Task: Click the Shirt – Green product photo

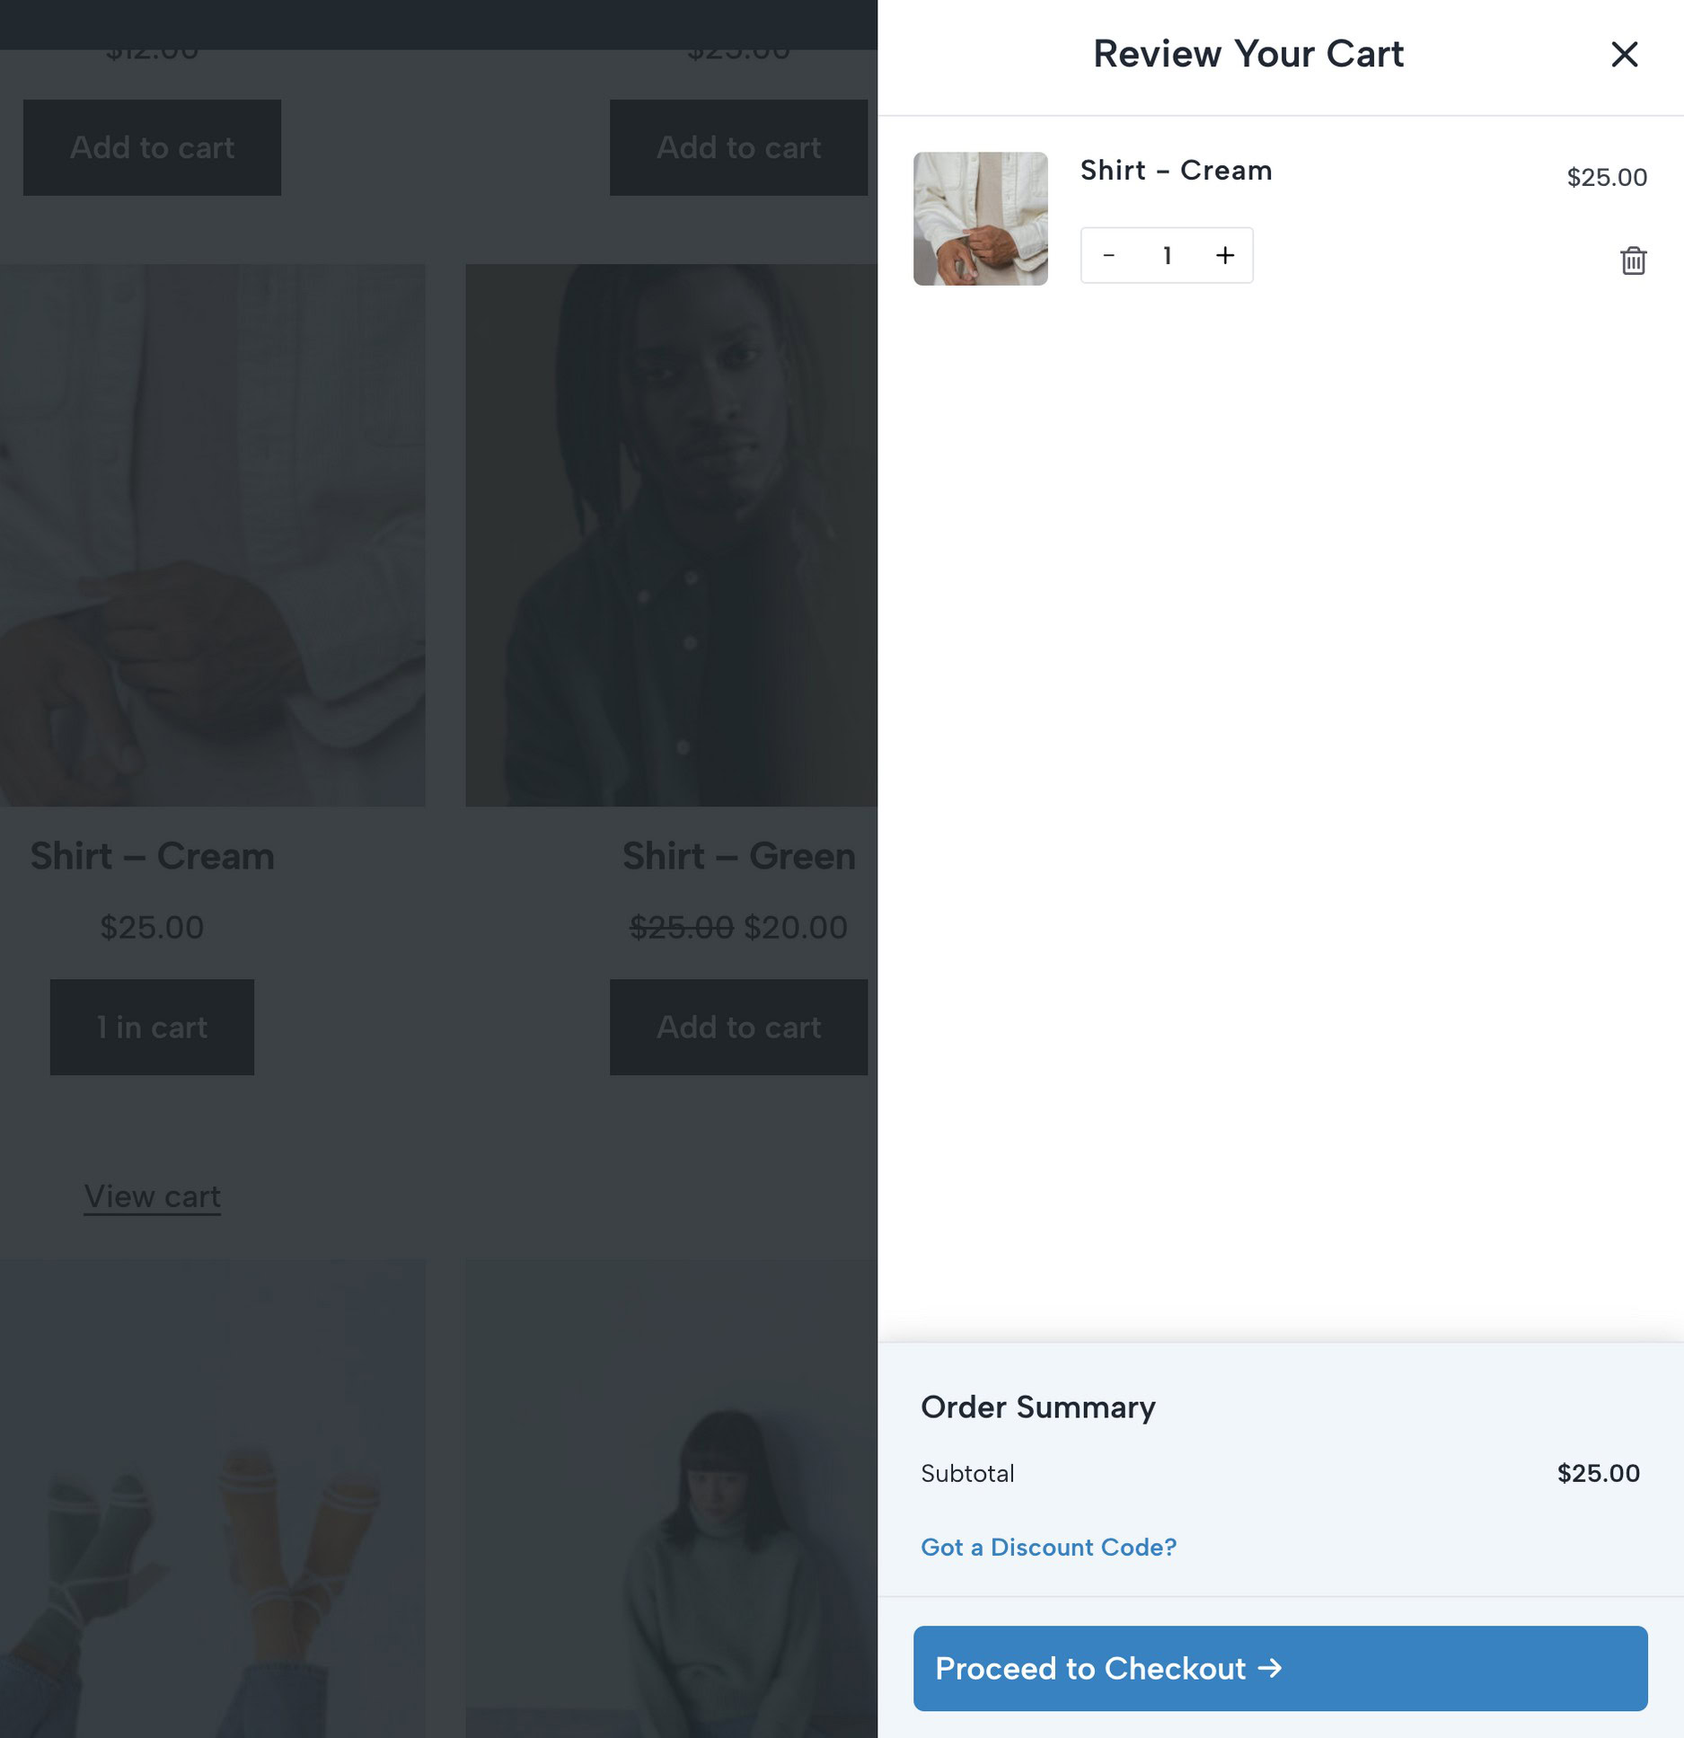Action: point(671,534)
